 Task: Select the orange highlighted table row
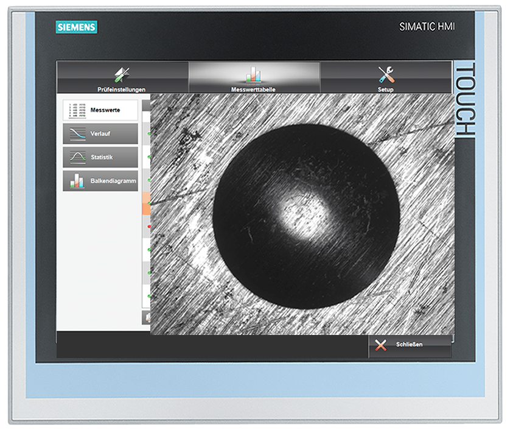tap(146, 203)
